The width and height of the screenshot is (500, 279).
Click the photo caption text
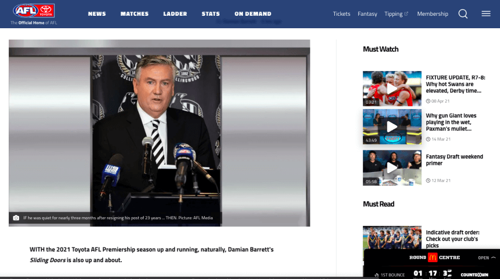point(118,218)
